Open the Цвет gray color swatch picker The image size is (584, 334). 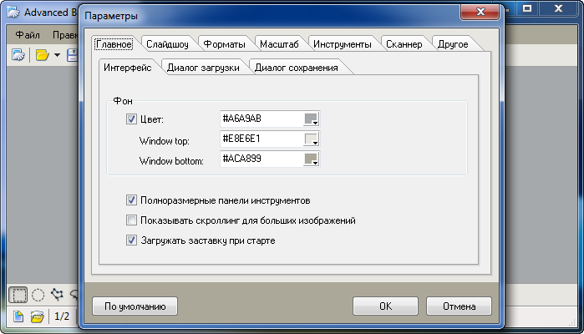tap(312, 119)
